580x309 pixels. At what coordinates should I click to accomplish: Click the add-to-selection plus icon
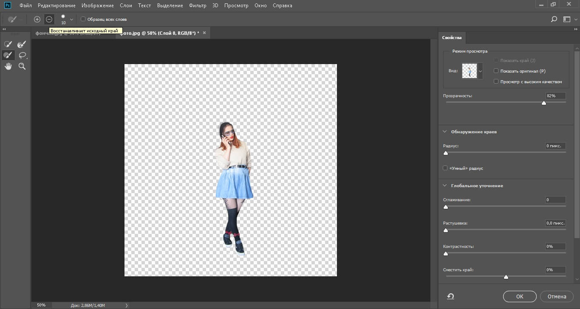click(37, 19)
